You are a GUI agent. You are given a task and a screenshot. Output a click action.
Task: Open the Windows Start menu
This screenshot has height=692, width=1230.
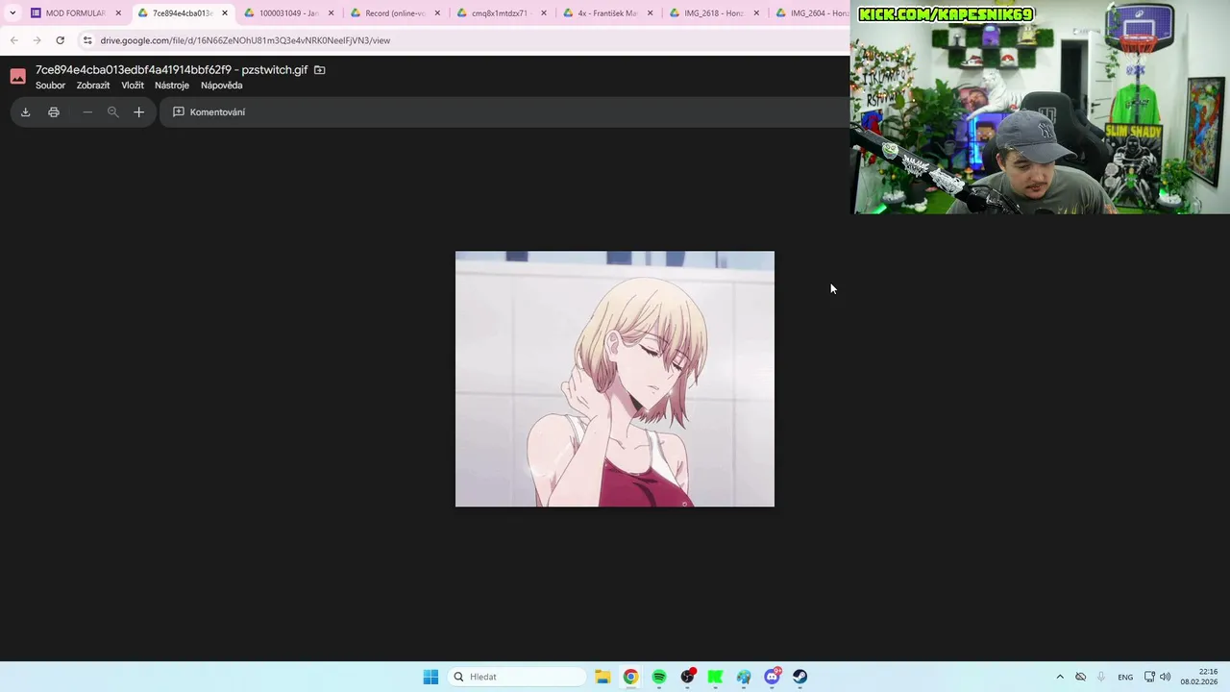430,677
